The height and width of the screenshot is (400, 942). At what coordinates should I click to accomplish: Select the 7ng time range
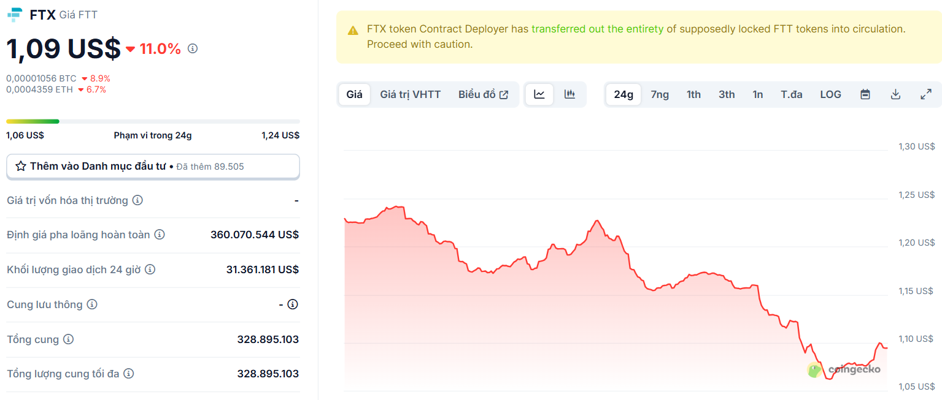(660, 94)
